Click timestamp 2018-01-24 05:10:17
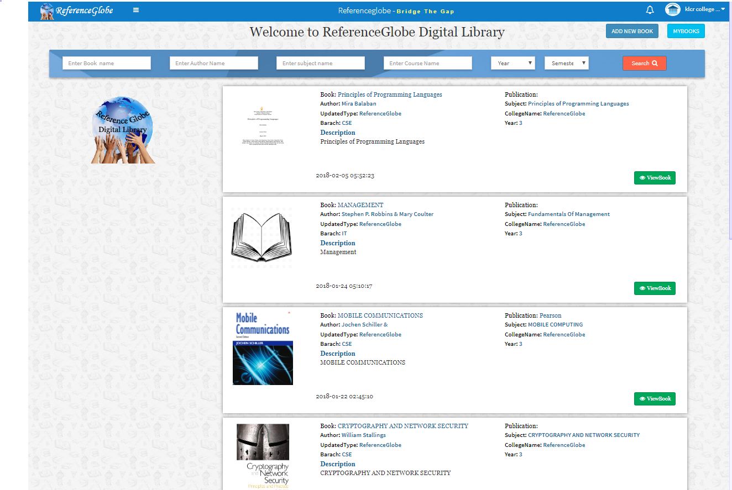 click(344, 286)
